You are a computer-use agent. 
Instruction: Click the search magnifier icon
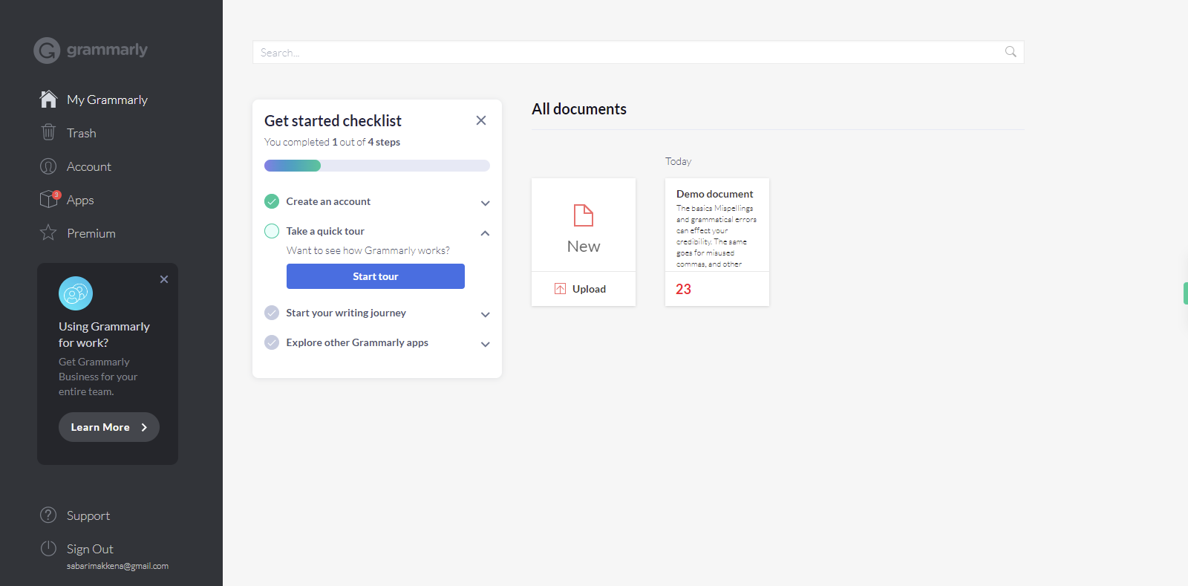(1011, 52)
